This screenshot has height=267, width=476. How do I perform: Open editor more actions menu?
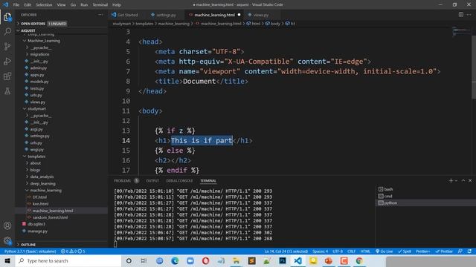[x=469, y=15]
